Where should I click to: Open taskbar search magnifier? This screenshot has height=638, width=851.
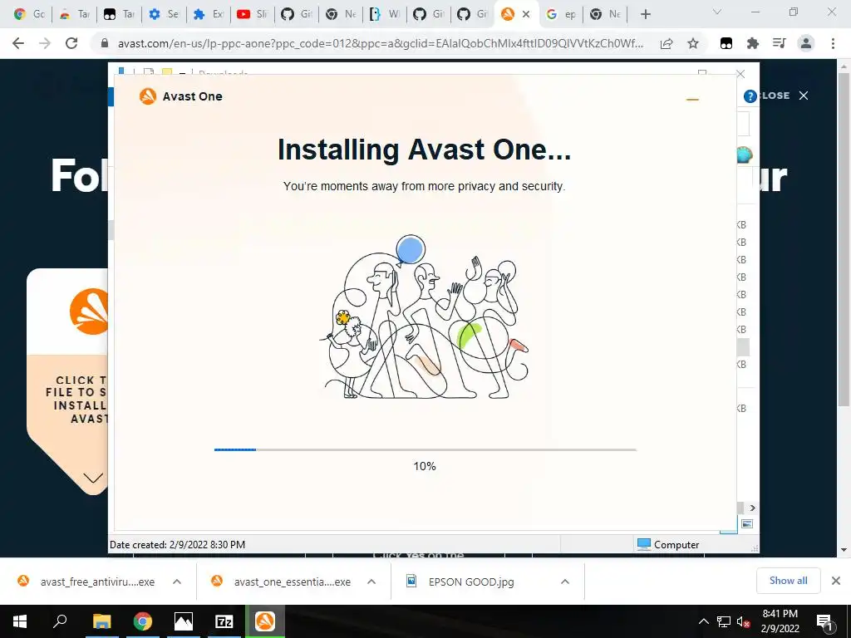60,621
